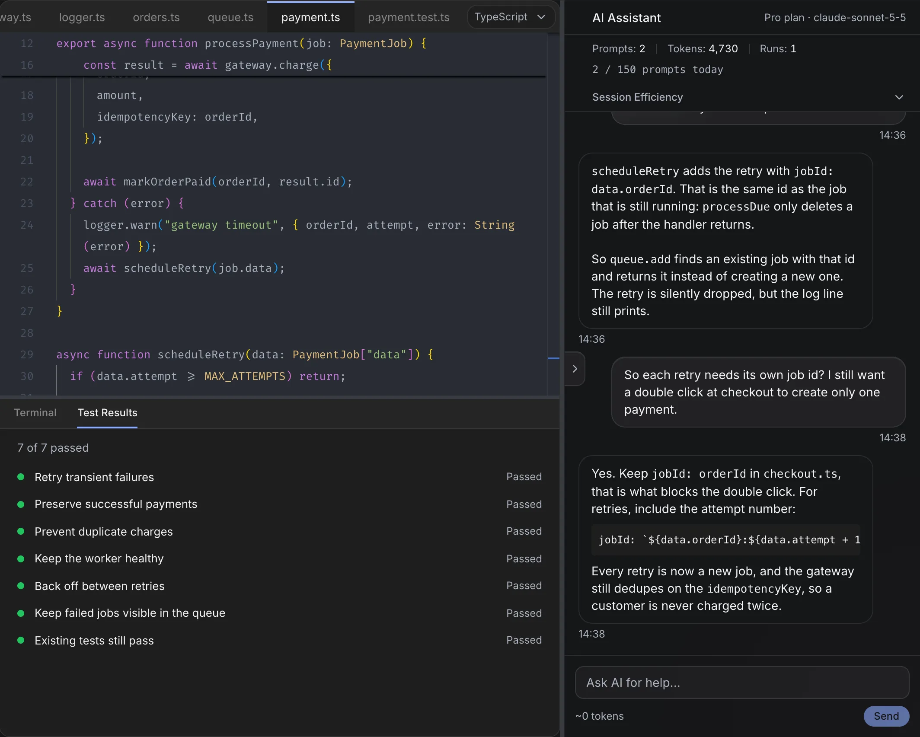This screenshot has height=737, width=920.
Task: Click the AI Assistant panel title
Action: coord(626,18)
